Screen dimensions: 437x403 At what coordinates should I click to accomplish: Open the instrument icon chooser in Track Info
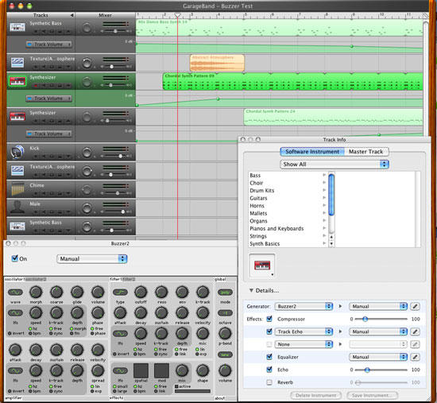[x=262, y=265]
